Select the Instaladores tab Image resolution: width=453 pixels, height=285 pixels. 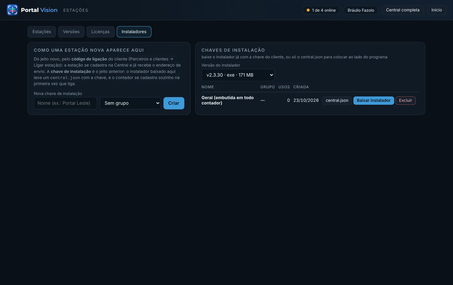coord(134,32)
